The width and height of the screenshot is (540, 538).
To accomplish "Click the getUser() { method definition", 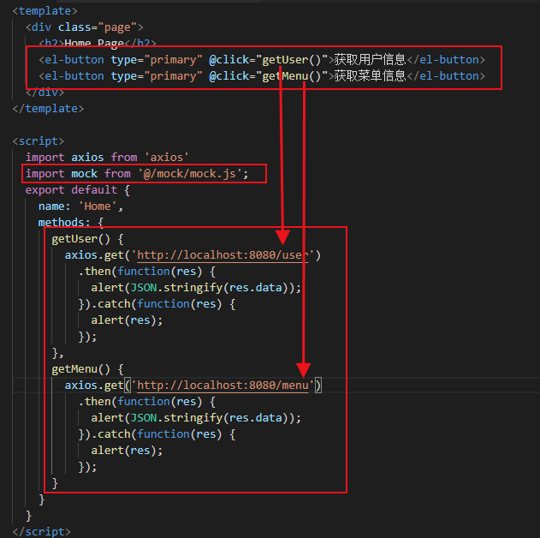I will [87, 239].
